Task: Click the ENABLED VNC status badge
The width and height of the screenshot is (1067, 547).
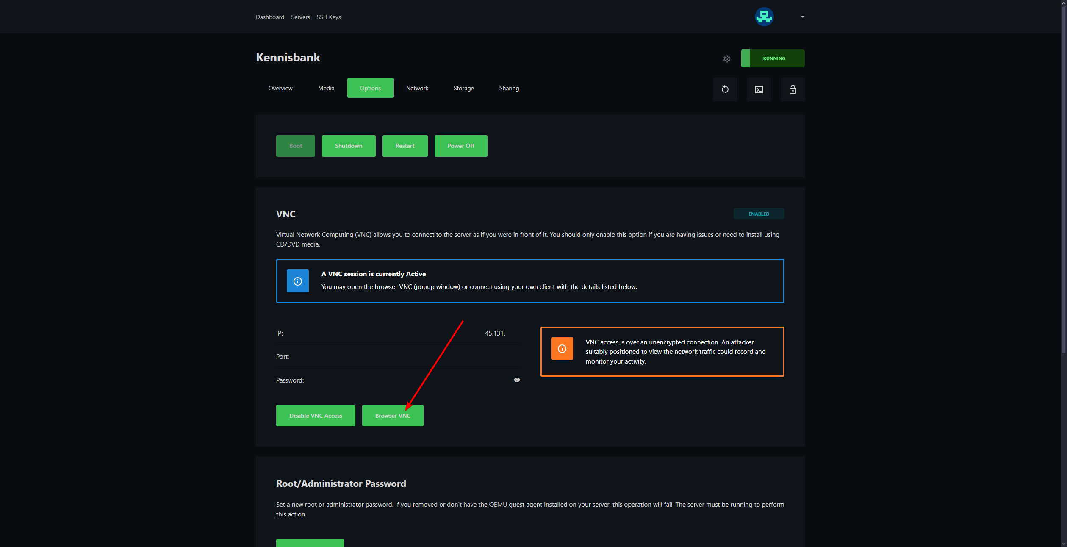Action: 758,214
